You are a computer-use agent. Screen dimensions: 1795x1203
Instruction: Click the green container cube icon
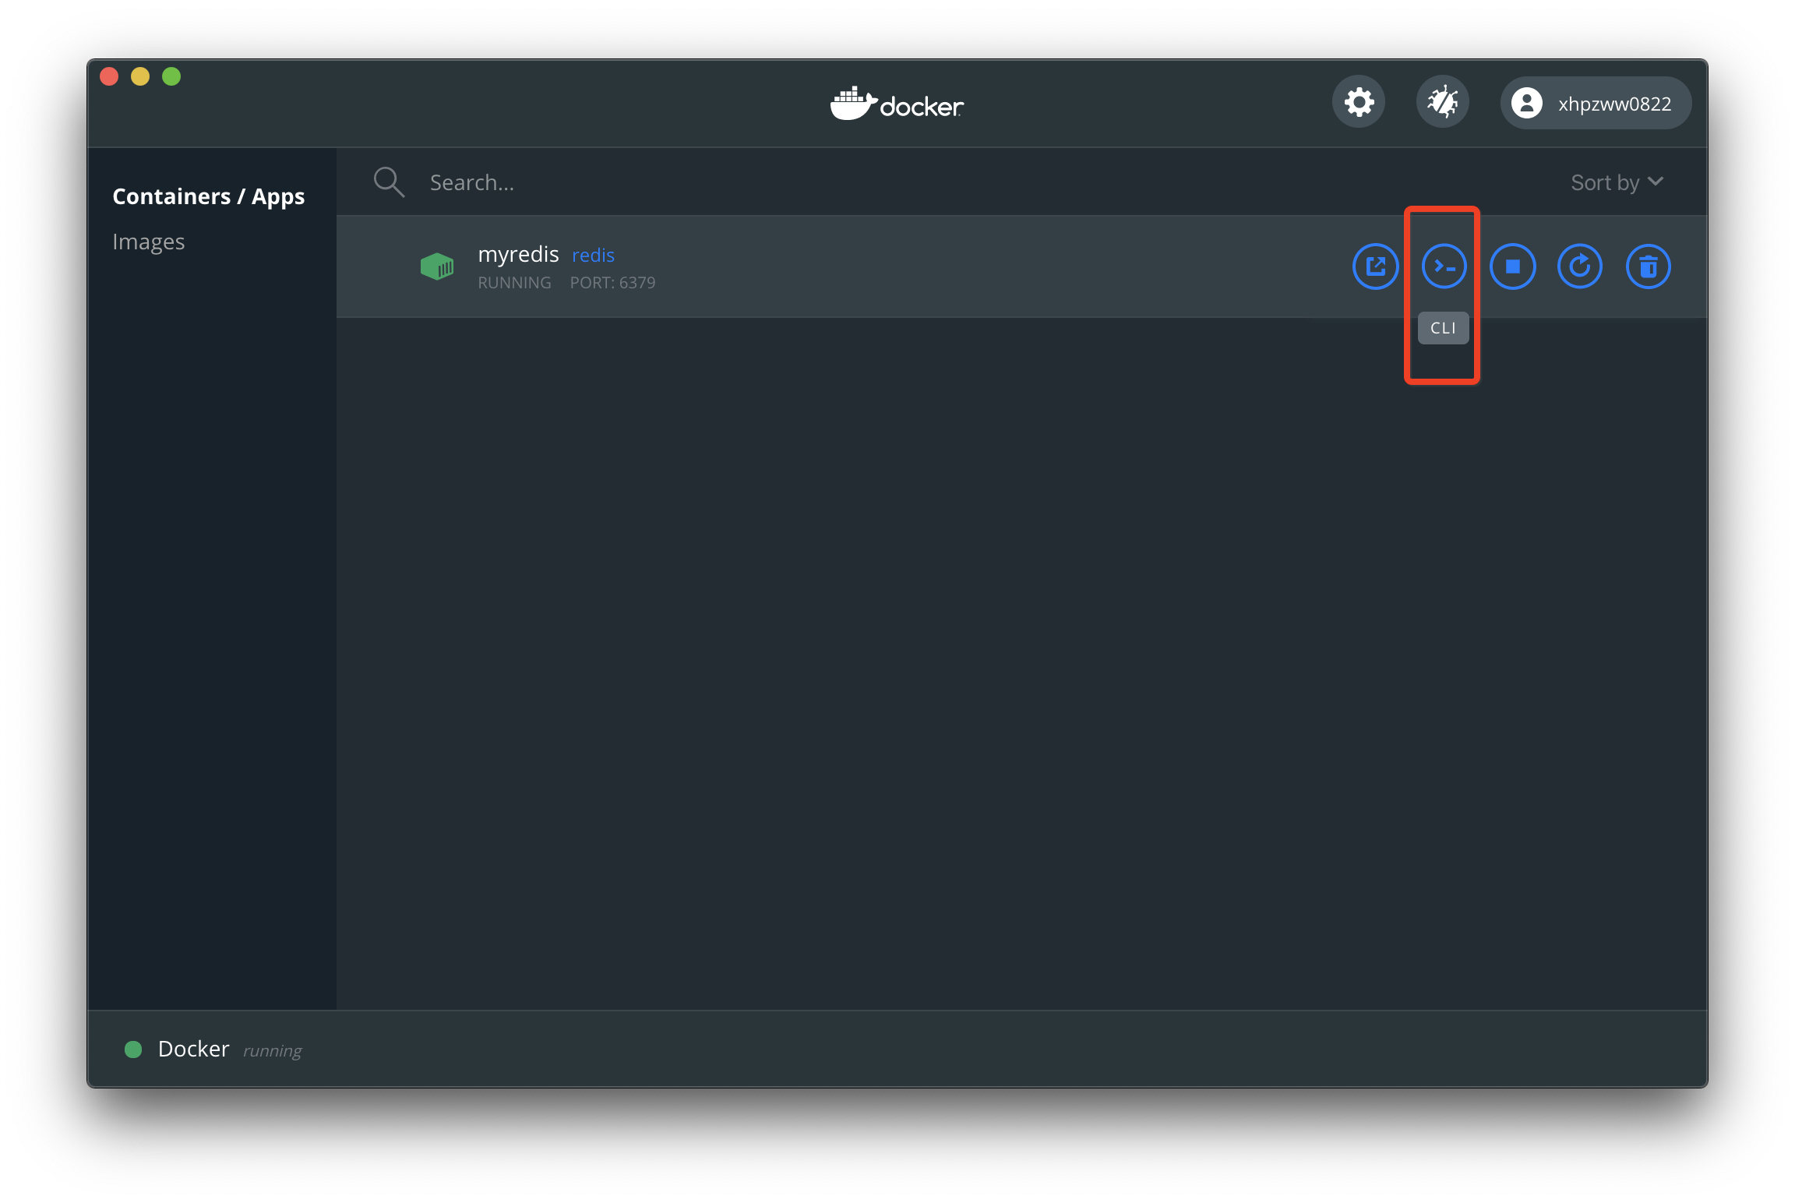pyautogui.click(x=437, y=266)
